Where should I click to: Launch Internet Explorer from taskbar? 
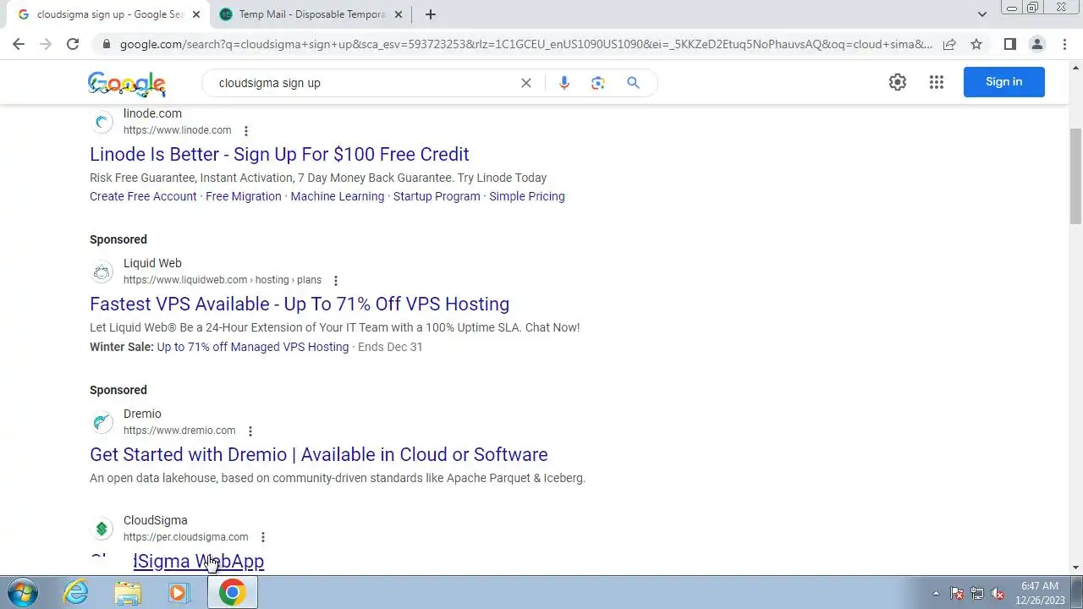(x=76, y=593)
